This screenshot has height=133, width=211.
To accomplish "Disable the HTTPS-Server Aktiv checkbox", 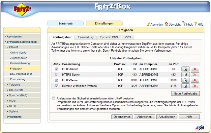I will 57,75.
